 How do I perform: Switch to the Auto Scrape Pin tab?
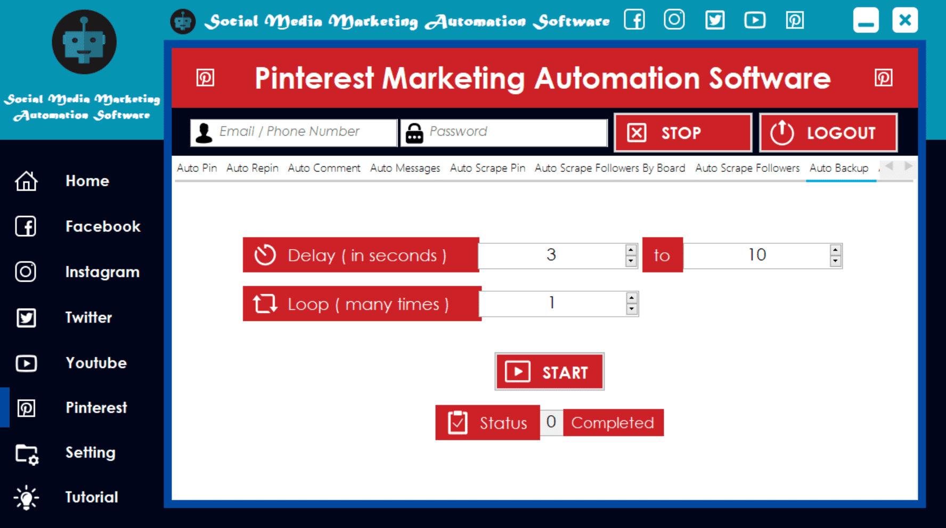click(487, 168)
